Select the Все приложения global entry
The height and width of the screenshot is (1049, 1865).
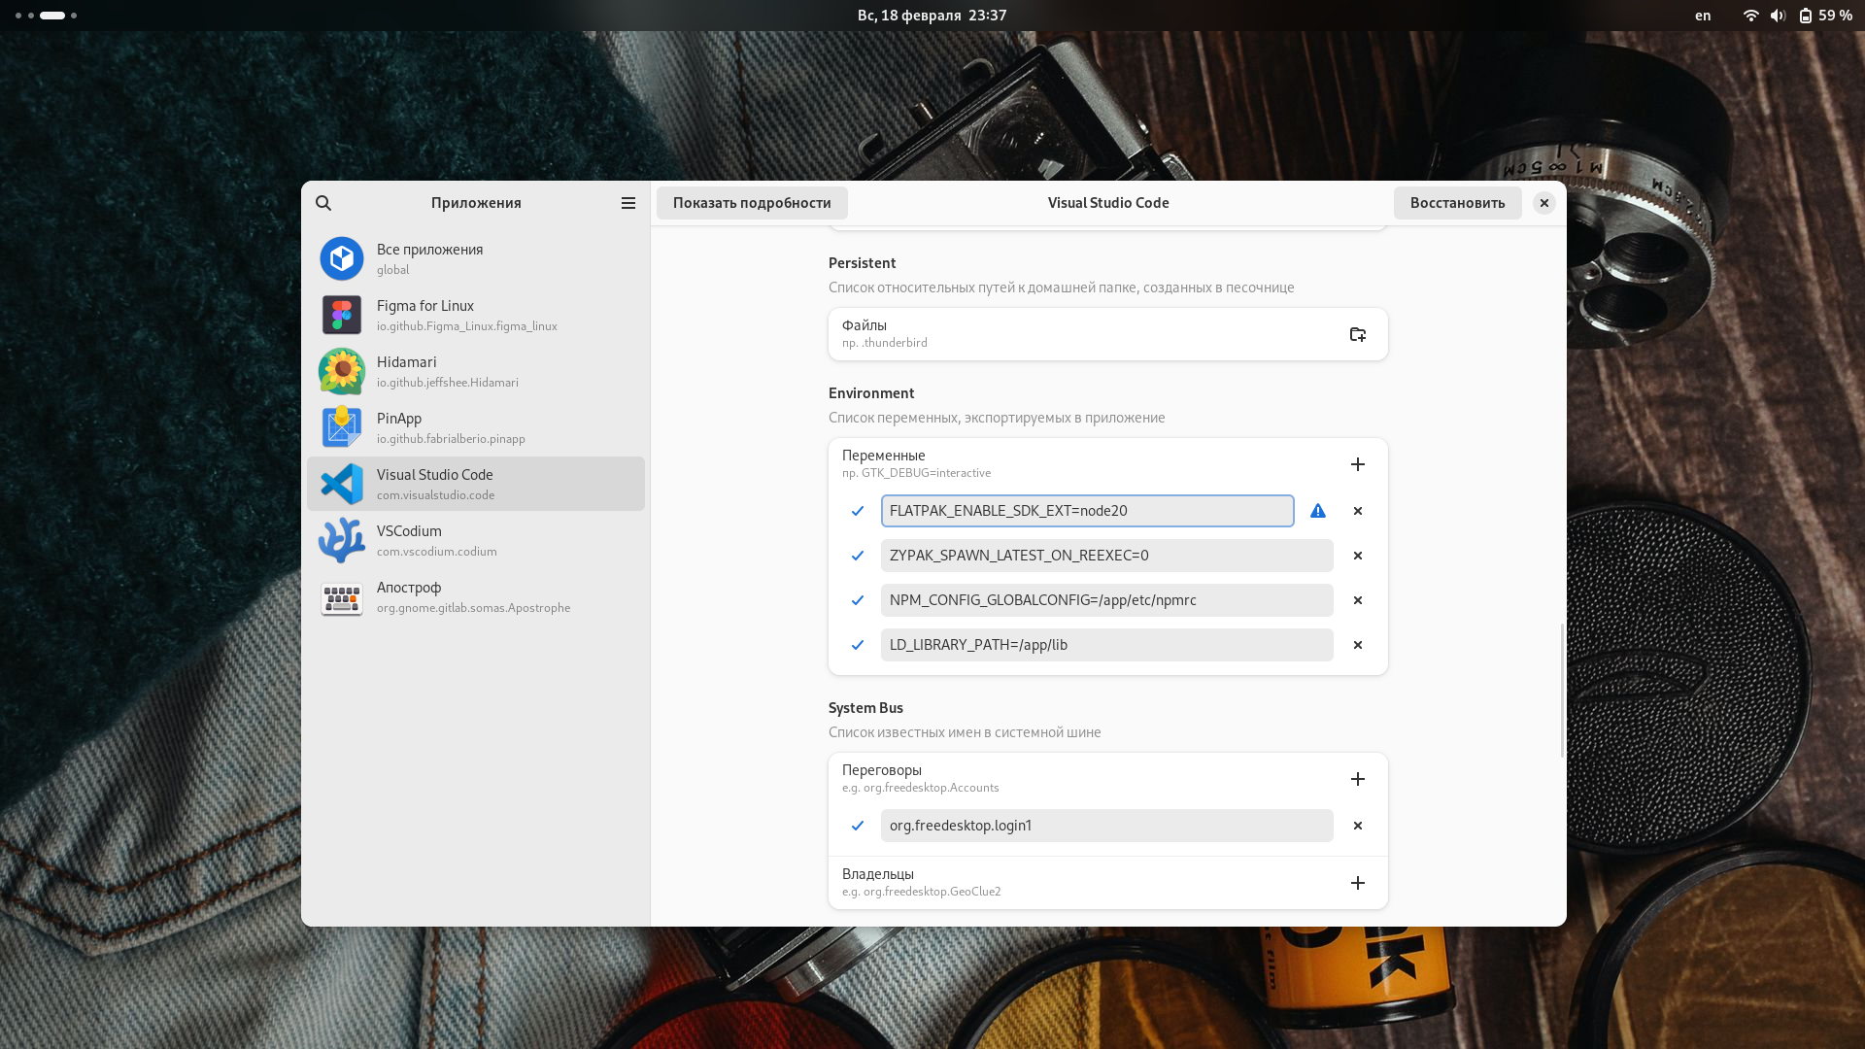tap(476, 258)
